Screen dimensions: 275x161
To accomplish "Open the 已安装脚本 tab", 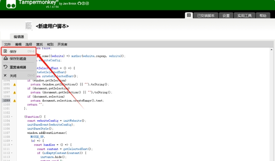I will coord(206,15).
